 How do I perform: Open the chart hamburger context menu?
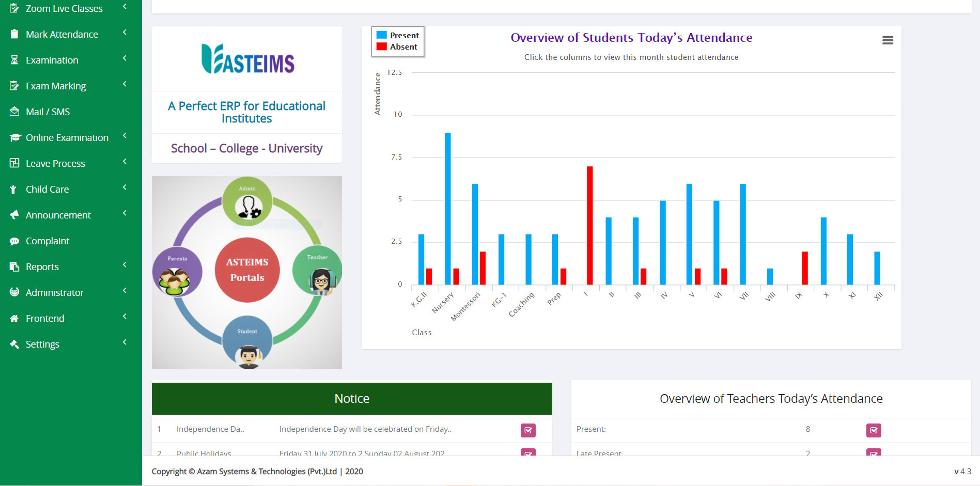(x=888, y=40)
